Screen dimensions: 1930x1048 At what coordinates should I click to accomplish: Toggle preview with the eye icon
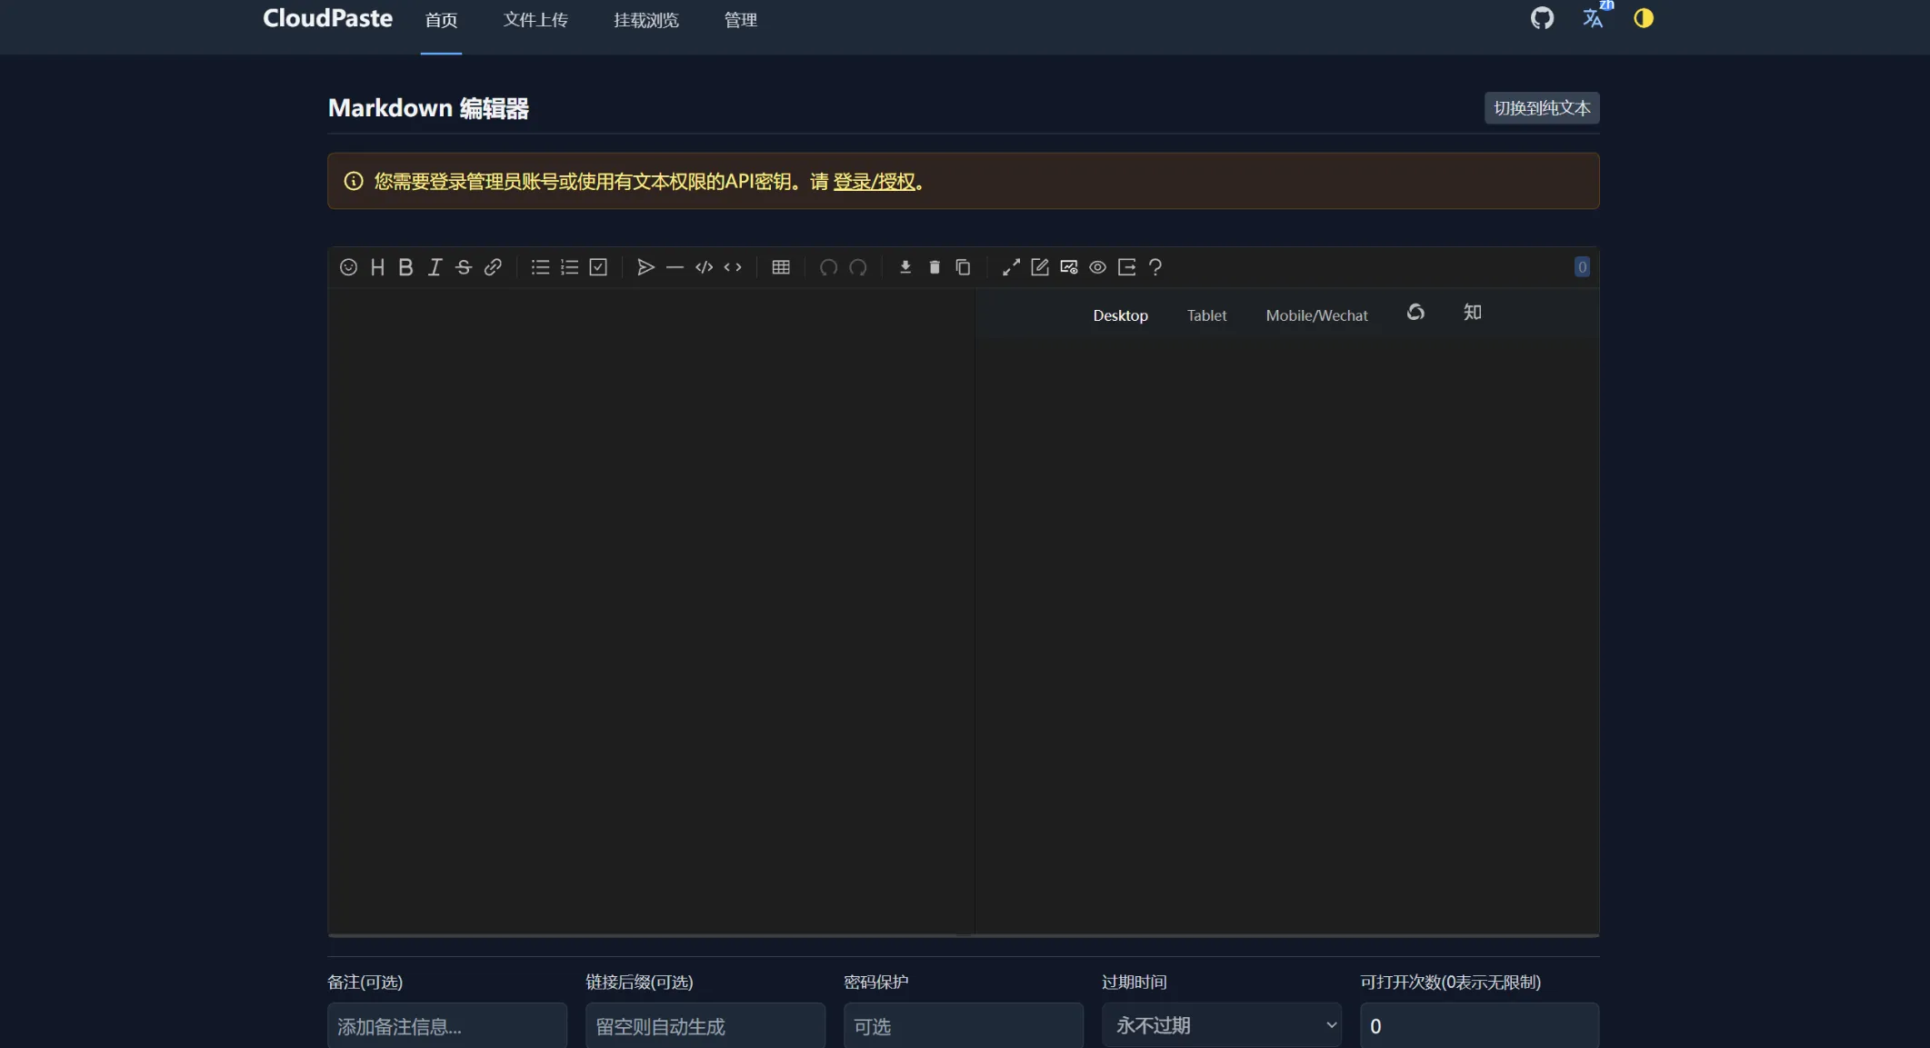click(1097, 267)
